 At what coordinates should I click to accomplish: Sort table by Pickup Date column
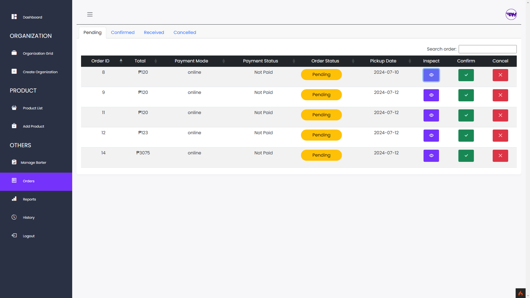(x=383, y=61)
